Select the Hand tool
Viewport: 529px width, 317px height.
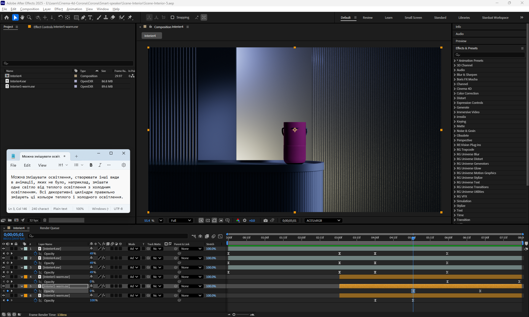pos(22,17)
